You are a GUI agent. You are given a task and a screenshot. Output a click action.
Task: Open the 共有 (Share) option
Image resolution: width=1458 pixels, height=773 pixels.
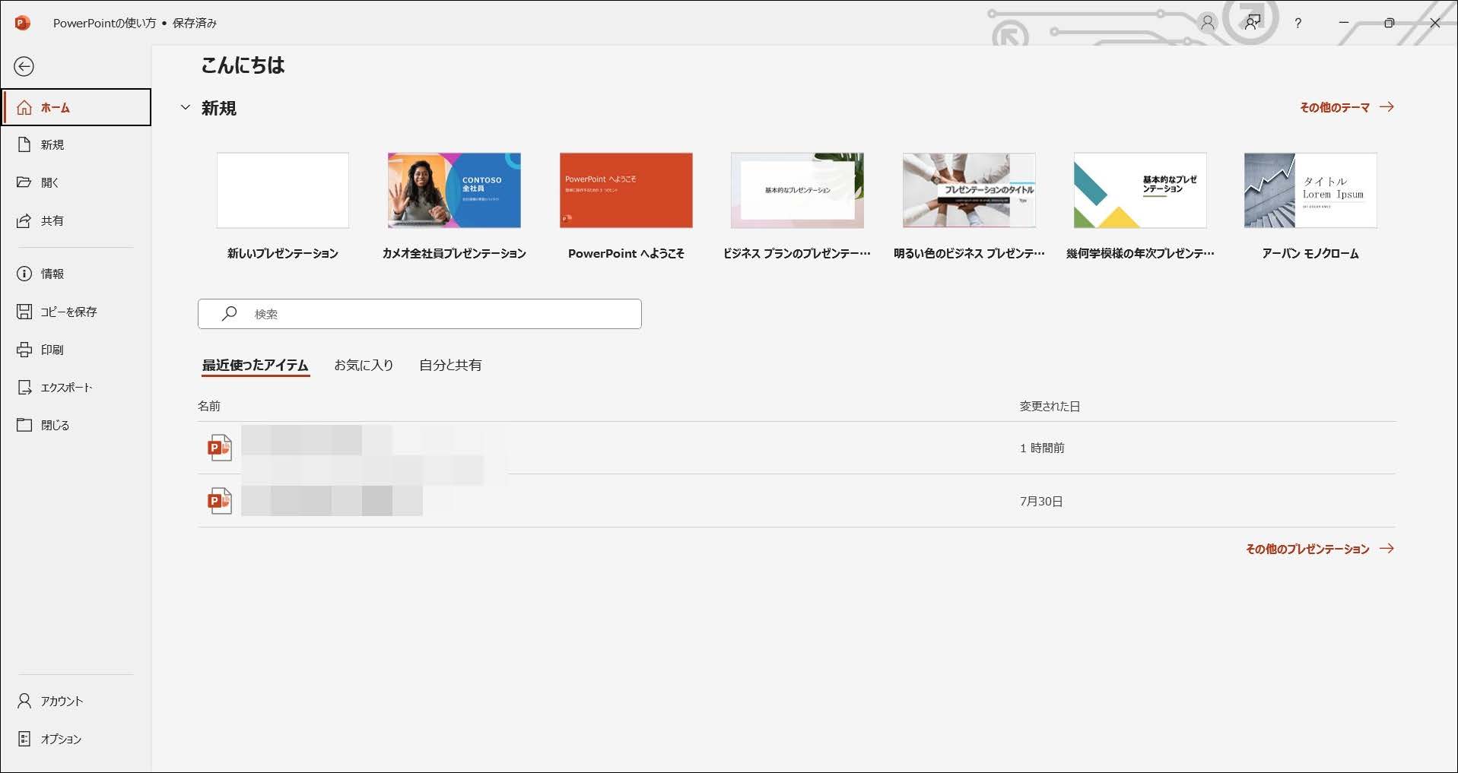tap(52, 221)
